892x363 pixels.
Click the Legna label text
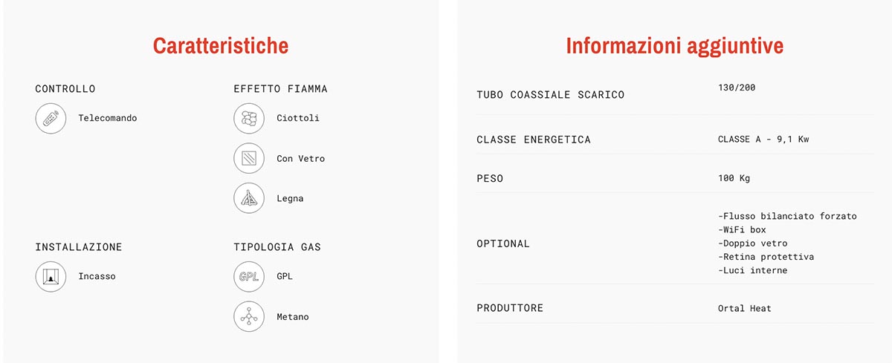pyautogui.click(x=290, y=199)
